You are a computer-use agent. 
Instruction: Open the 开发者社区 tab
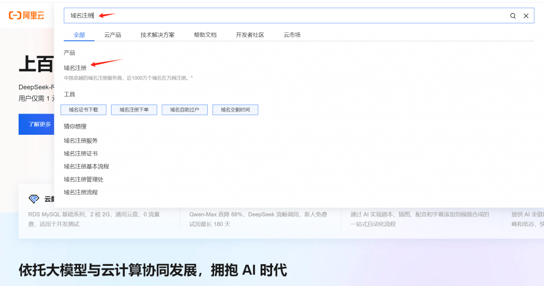click(x=250, y=34)
